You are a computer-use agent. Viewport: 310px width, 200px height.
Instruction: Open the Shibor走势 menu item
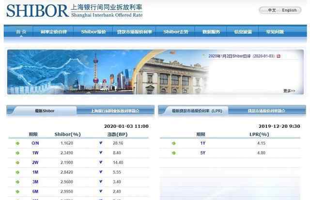click(176, 32)
